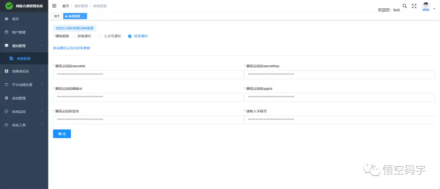Open 首页 in the sidebar menu
Image resolution: width=440 pixels, height=189 pixels.
tap(24, 19)
